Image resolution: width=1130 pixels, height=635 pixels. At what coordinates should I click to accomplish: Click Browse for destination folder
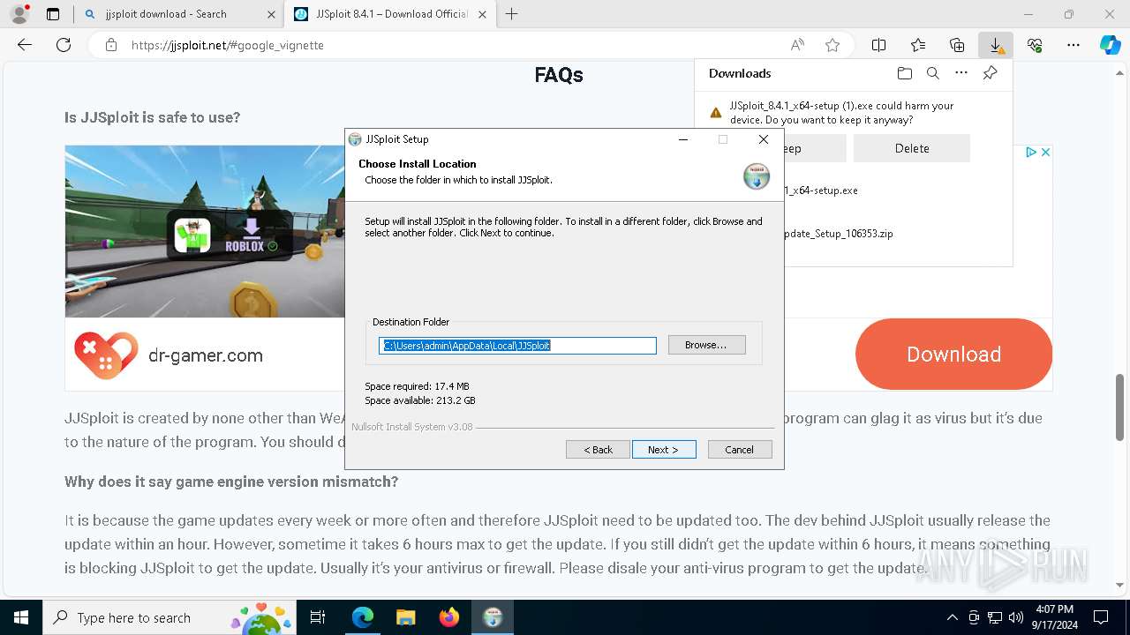[x=706, y=345]
